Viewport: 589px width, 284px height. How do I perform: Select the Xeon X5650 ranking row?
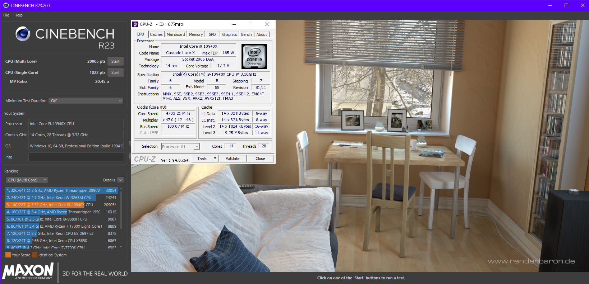click(61, 241)
